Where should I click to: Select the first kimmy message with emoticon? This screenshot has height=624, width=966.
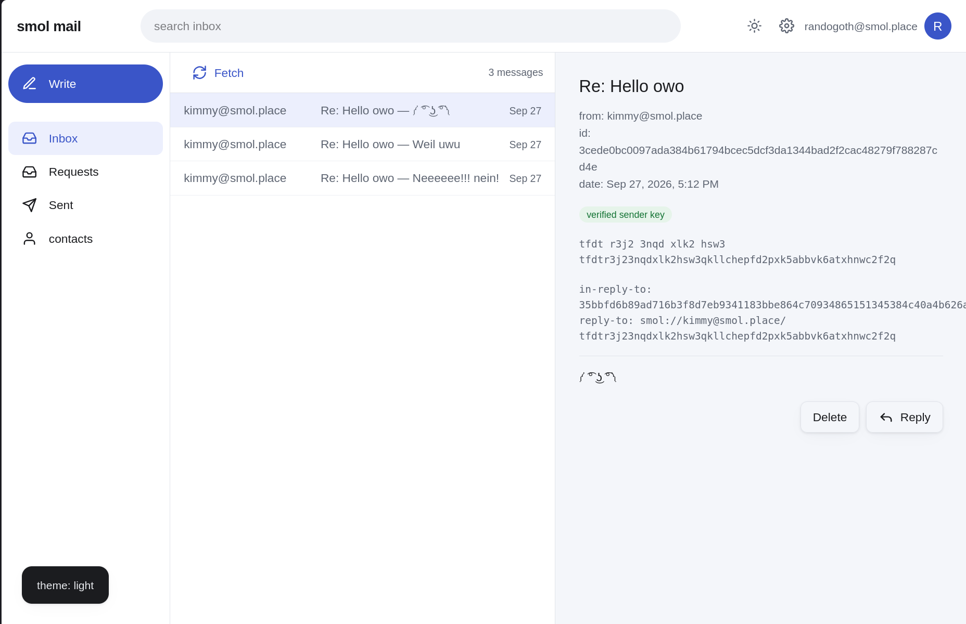click(362, 110)
